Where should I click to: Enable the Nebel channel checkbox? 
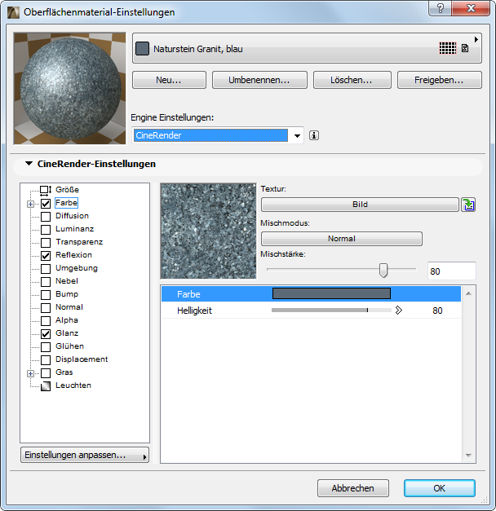(46, 282)
